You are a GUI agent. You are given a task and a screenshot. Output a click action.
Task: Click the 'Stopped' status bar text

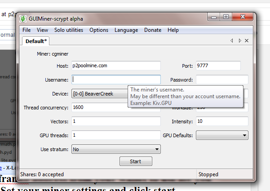[x=208, y=174]
